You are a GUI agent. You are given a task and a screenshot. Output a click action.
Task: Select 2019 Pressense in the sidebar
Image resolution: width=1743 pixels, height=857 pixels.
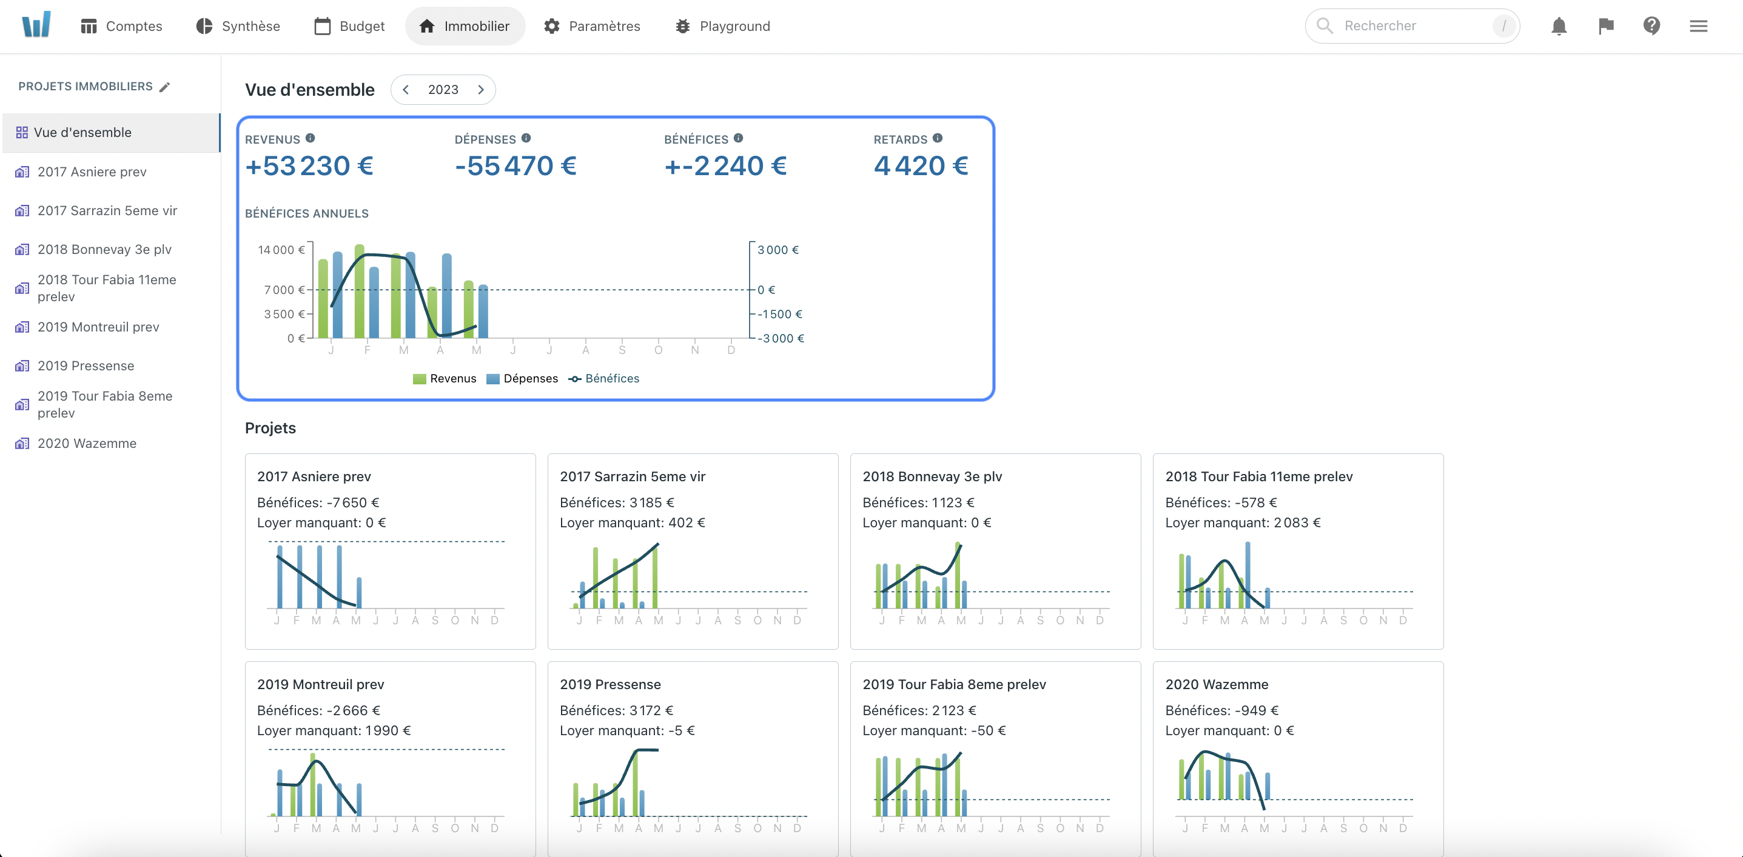tap(86, 365)
